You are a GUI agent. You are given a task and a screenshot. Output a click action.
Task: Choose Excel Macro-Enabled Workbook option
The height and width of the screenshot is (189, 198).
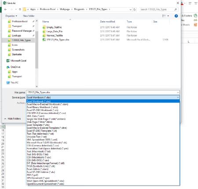[103, 104]
